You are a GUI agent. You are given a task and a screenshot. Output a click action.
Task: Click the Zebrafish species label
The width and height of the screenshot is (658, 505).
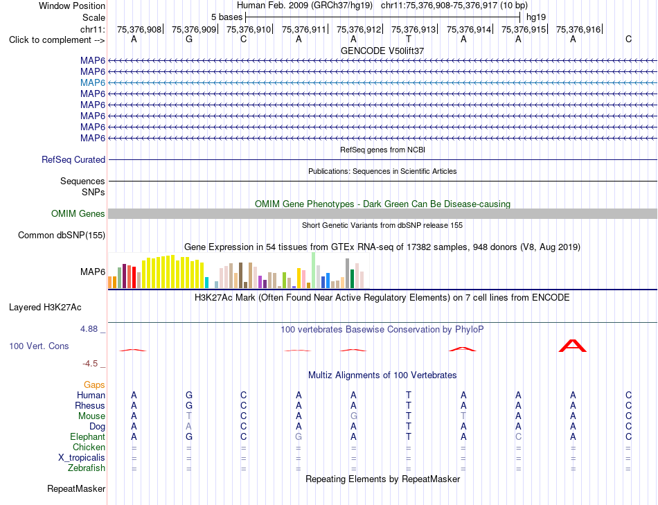(87, 468)
